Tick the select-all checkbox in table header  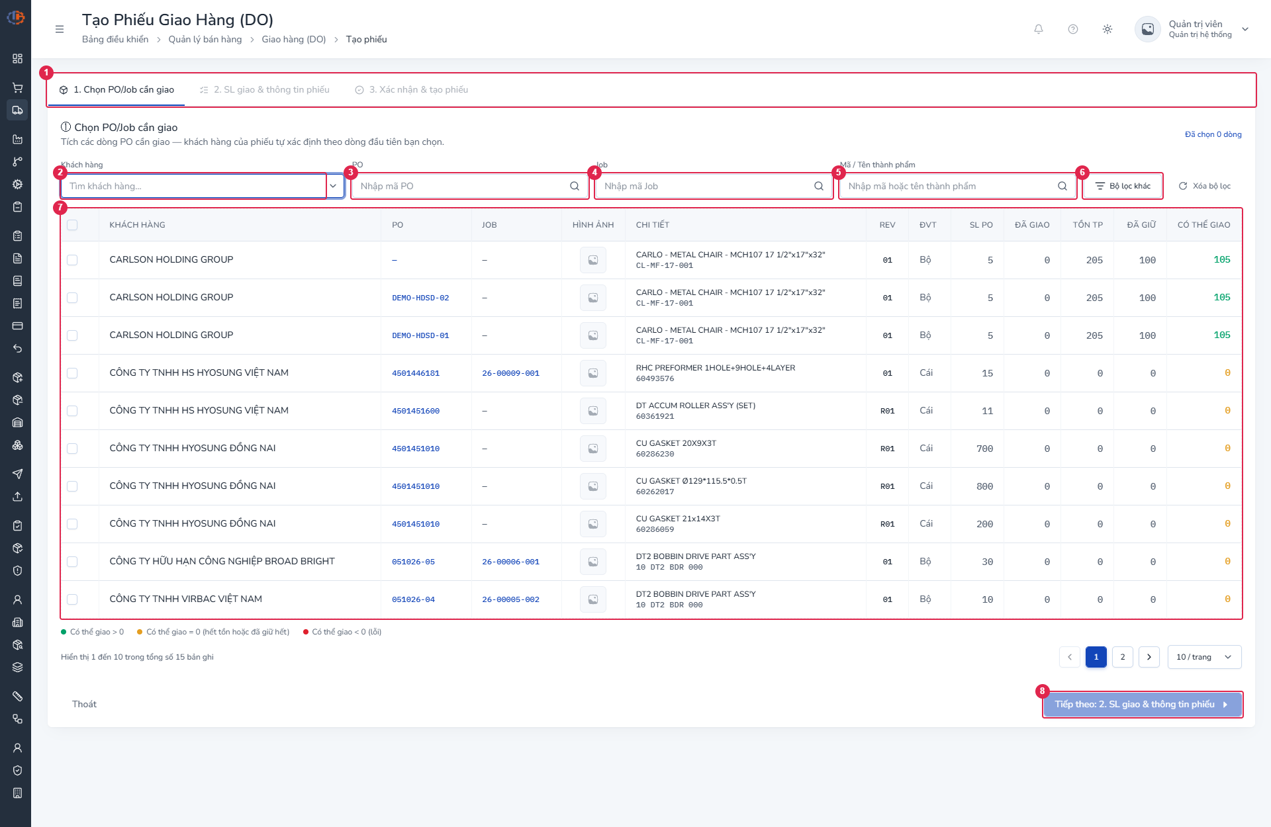(72, 225)
